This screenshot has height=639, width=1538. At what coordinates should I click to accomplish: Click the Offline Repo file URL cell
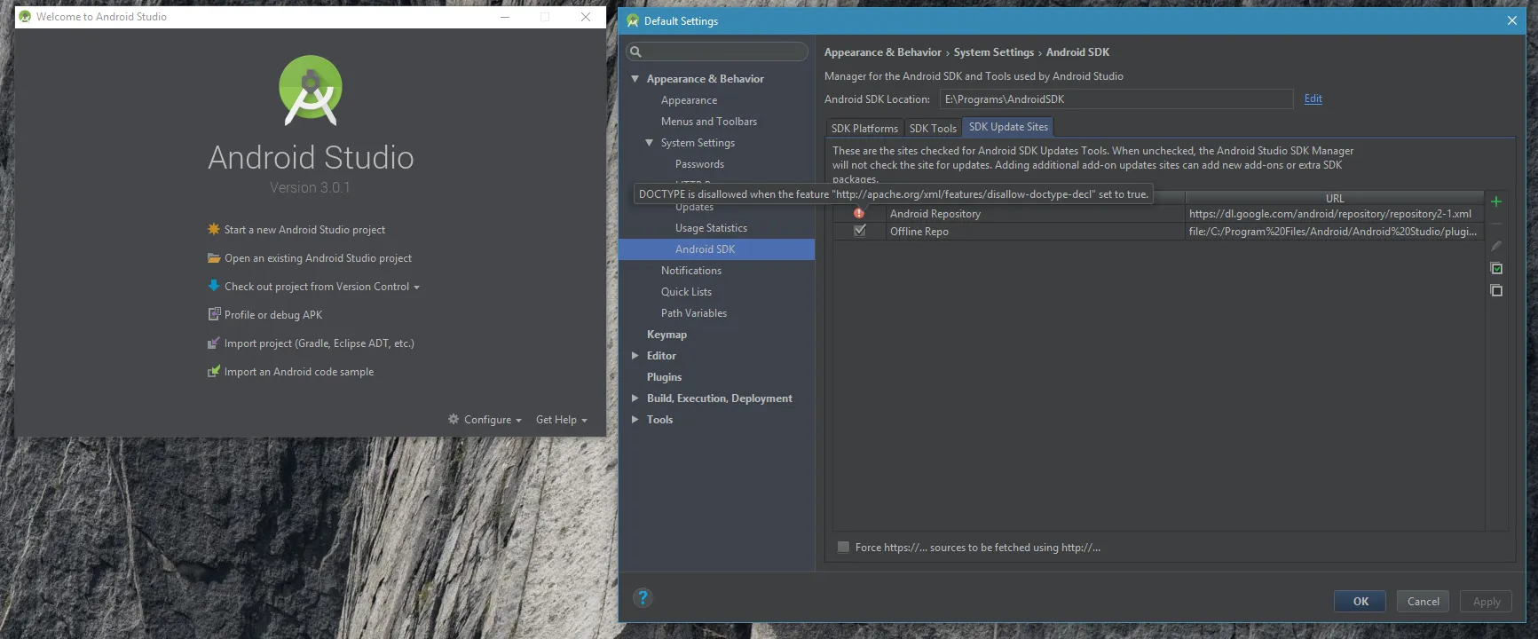pos(1335,232)
